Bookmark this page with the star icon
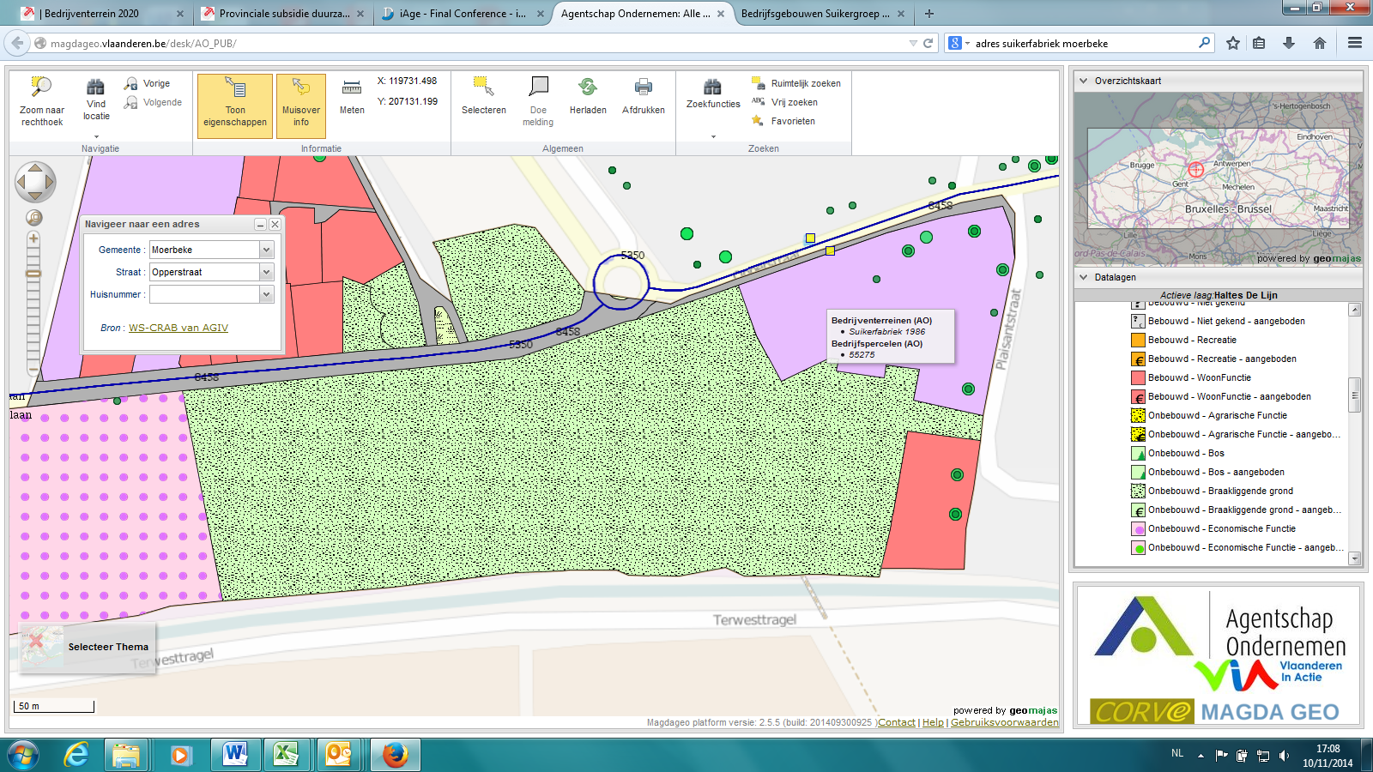1373x772 pixels. 1233,43
